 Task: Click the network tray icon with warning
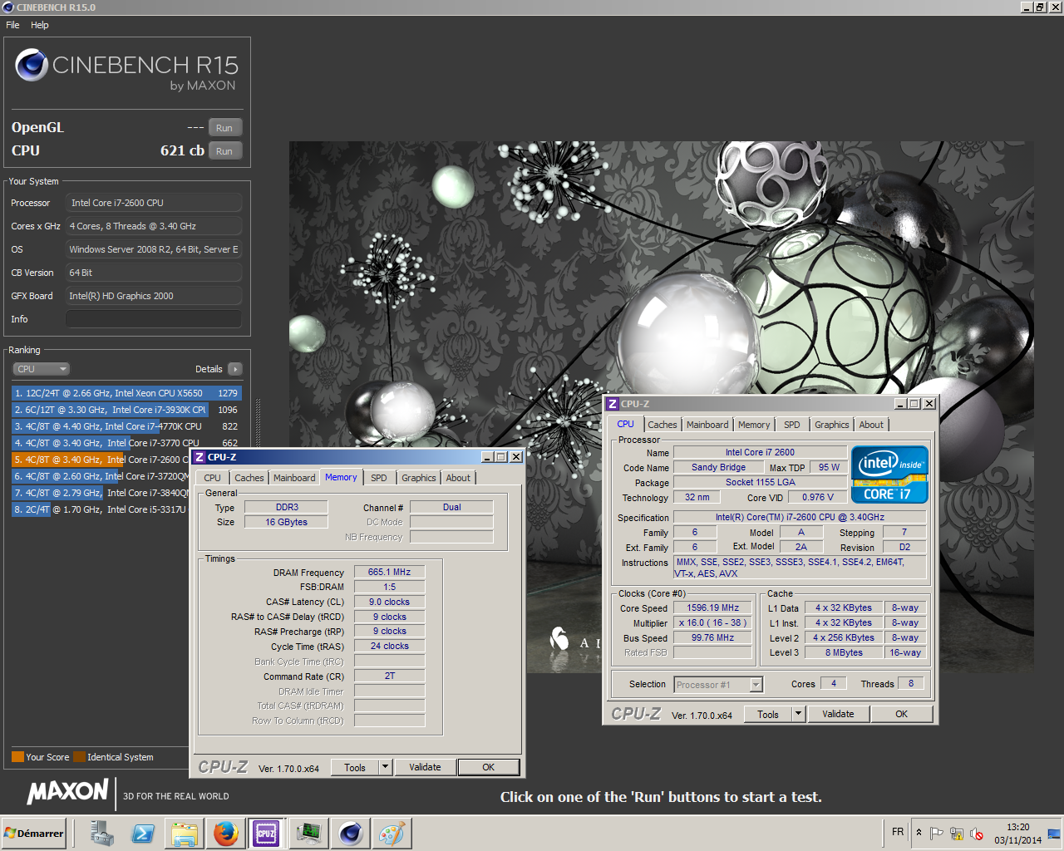click(957, 834)
